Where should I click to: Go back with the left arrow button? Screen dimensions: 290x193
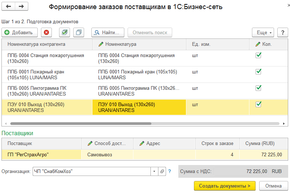pos(8,7)
